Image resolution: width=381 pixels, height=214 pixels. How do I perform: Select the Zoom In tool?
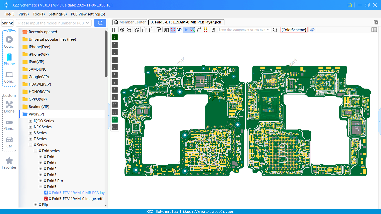tap(122, 30)
